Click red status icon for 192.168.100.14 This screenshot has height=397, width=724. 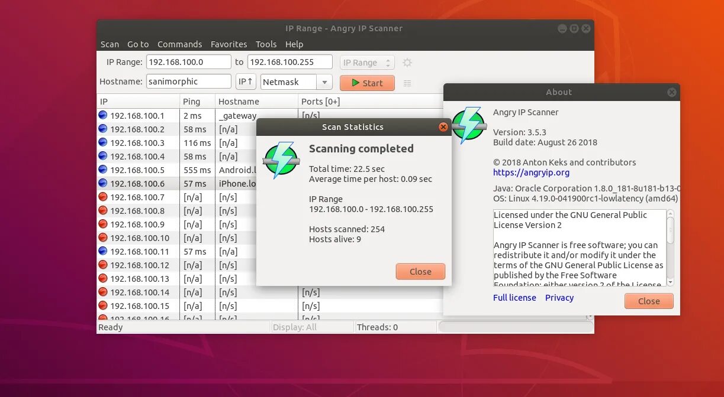tap(103, 292)
